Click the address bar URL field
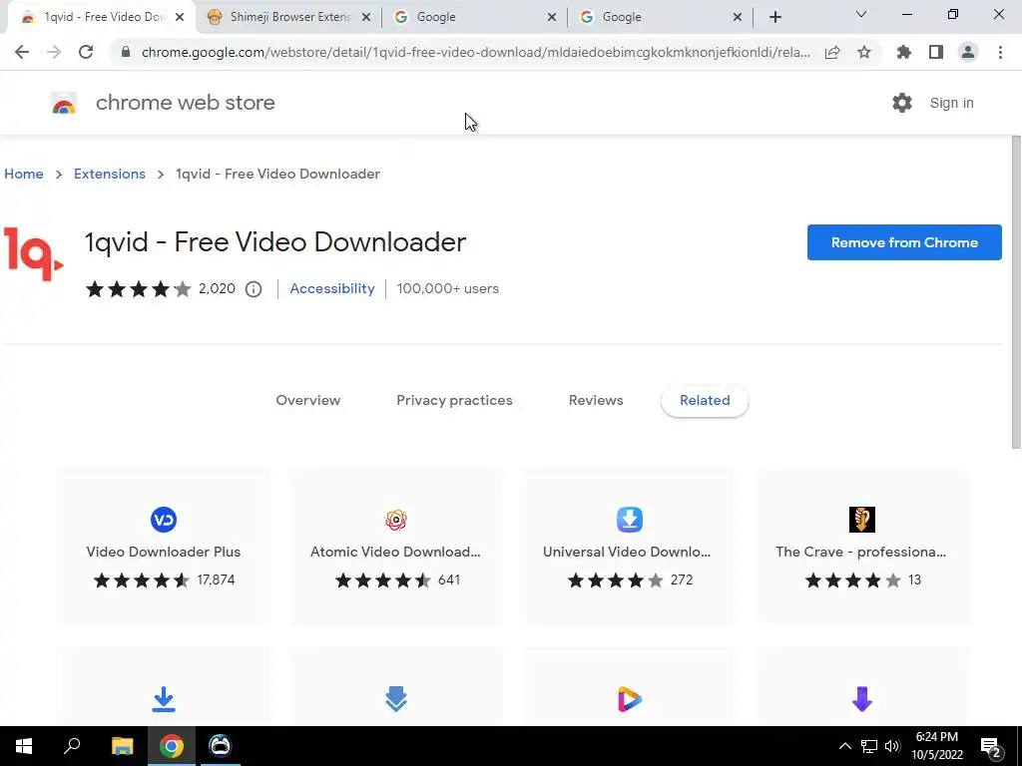Image resolution: width=1022 pixels, height=766 pixels. coord(474,52)
